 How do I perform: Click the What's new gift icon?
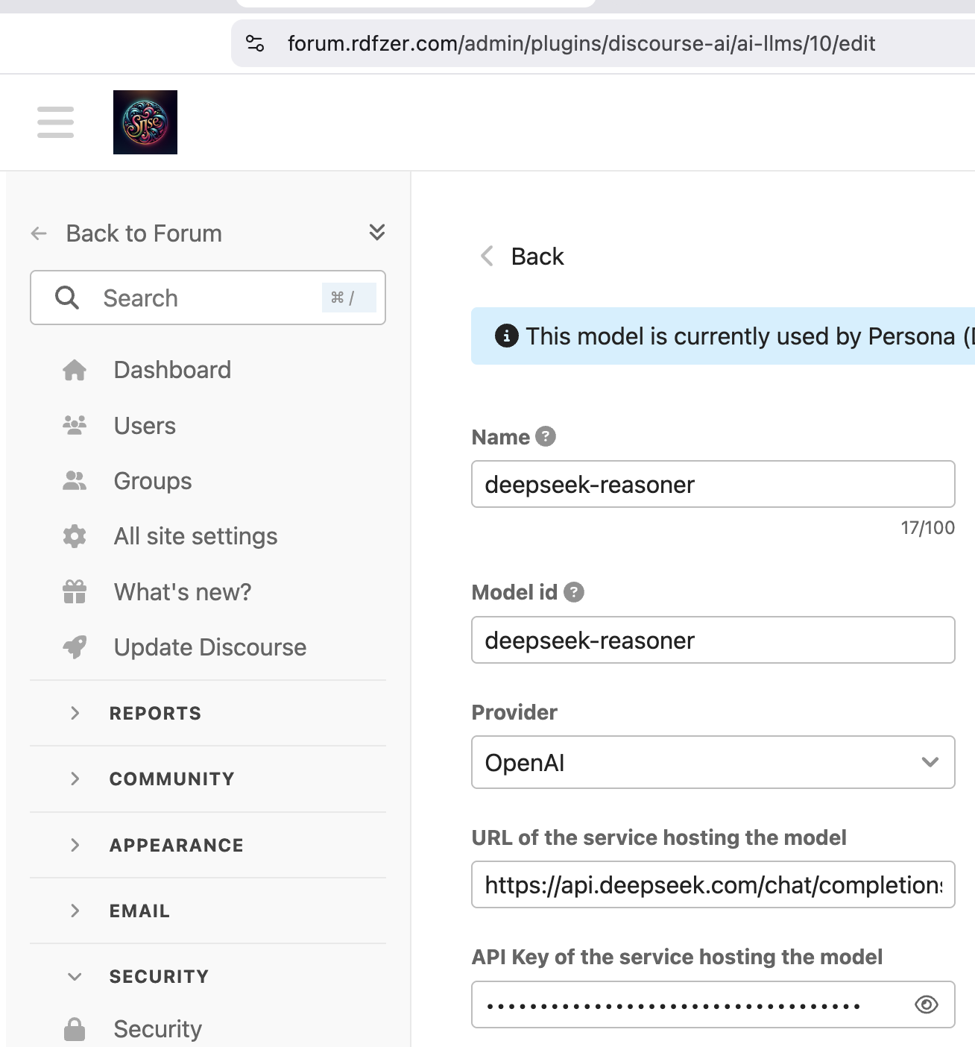click(75, 592)
